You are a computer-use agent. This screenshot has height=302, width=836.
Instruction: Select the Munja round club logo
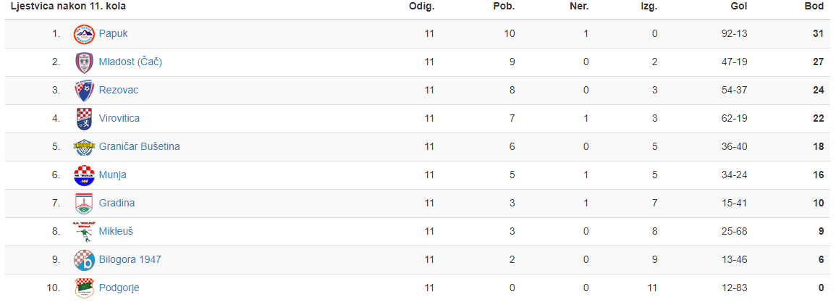pyautogui.click(x=84, y=175)
